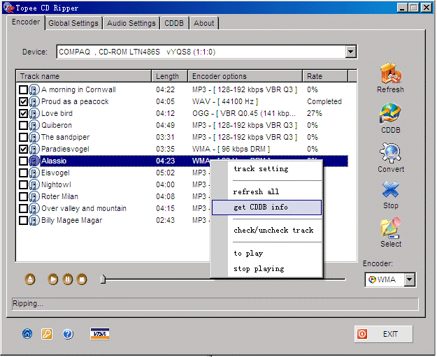This screenshot has width=437, height=357.
Task: Uncheck the Love bird track checkbox
Action: tap(23, 113)
